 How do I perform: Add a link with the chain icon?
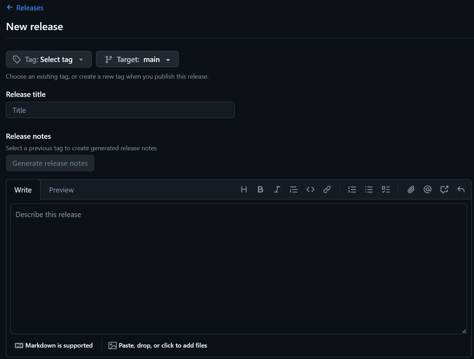(x=327, y=189)
